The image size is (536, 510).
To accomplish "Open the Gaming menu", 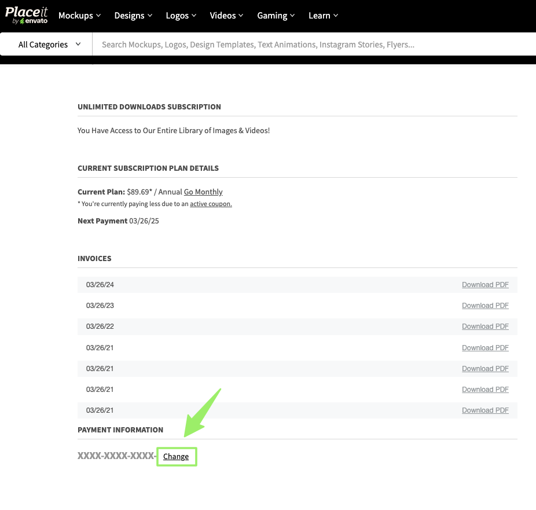I will click(x=276, y=16).
